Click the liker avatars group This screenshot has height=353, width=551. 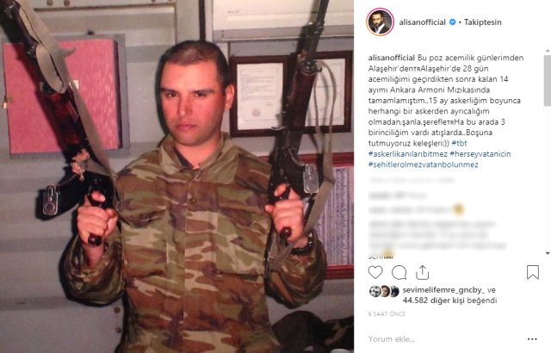(384, 291)
